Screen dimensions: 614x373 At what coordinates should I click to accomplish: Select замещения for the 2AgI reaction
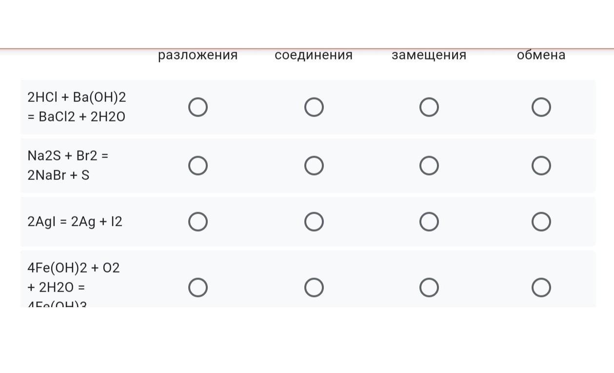pos(429,222)
